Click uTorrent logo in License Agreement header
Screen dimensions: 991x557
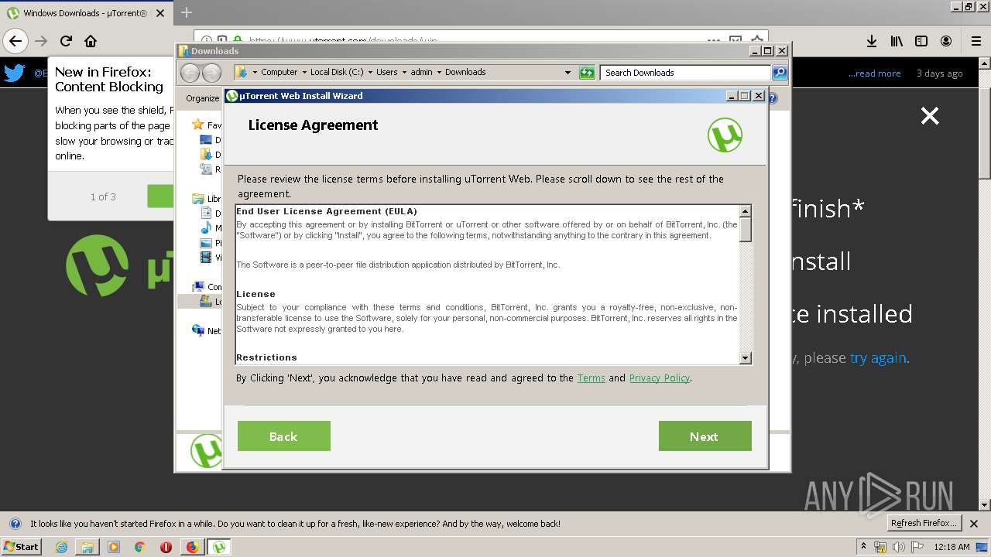725,135
